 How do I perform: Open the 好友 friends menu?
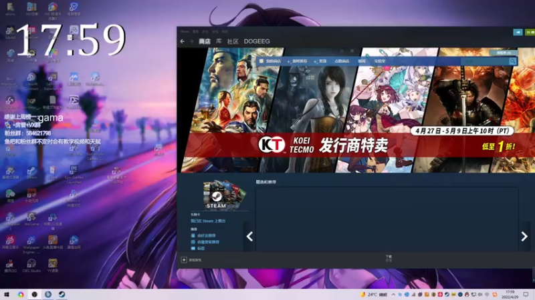[x=205, y=31]
